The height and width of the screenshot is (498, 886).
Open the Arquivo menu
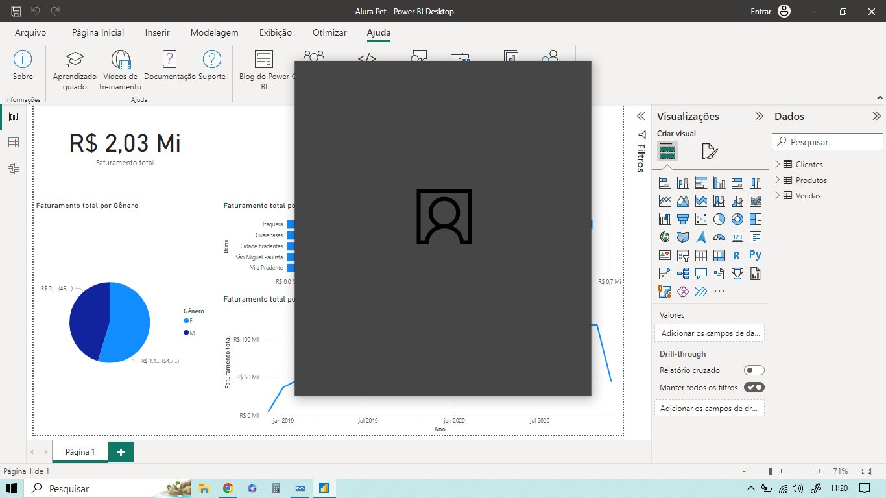pyautogui.click(x=30, y=32)
